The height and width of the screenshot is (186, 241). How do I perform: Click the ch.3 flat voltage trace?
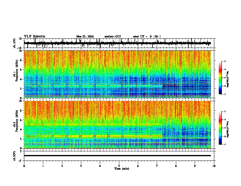[x=117, y=156]
